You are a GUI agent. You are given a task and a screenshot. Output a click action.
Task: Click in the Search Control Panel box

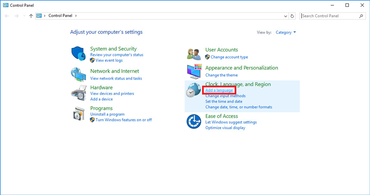point(329,16)
